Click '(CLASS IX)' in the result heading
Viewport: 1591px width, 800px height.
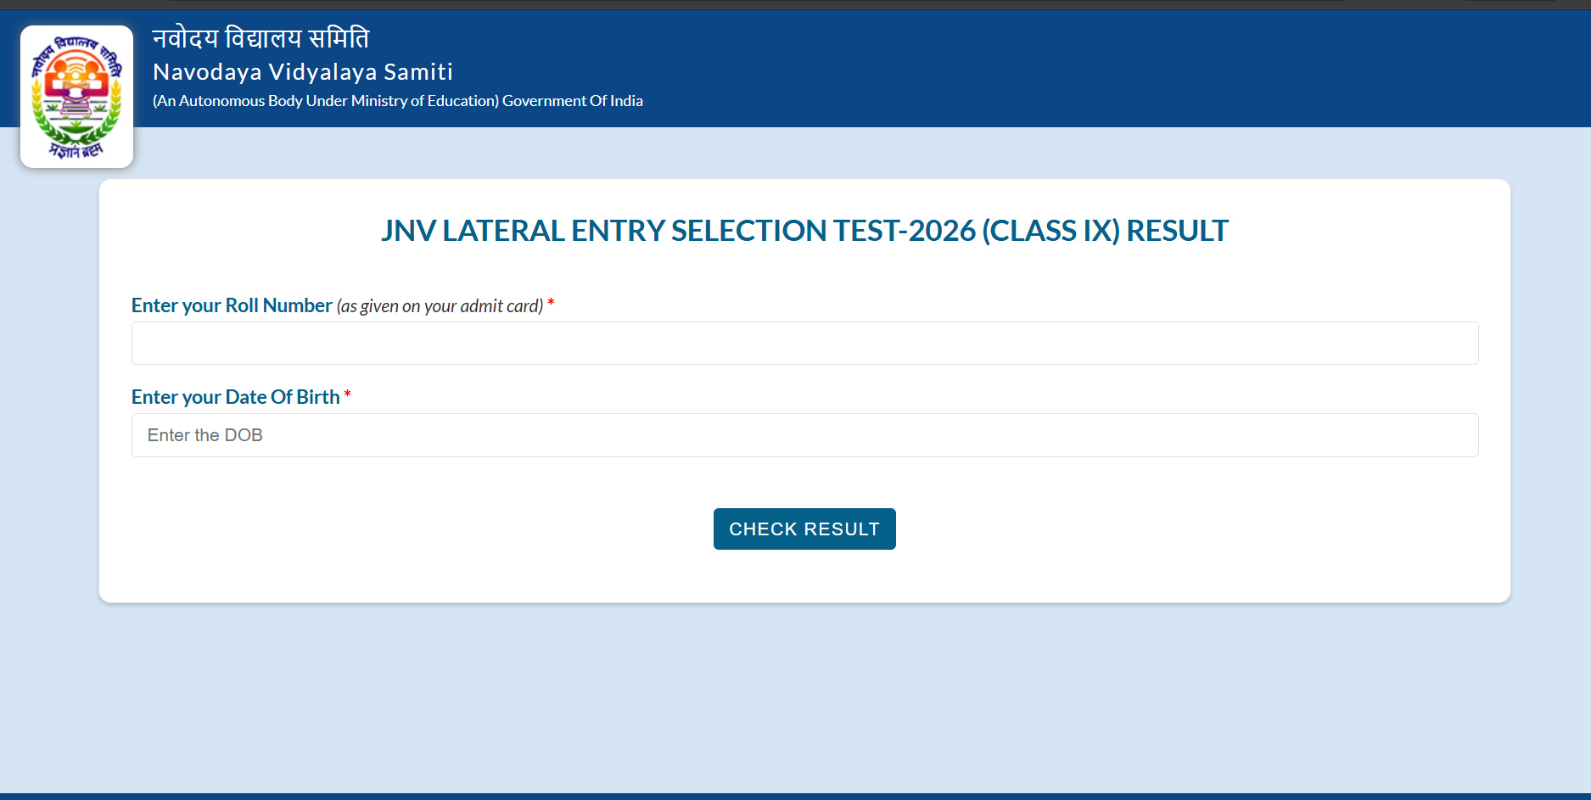click(x=1050, y=231)
